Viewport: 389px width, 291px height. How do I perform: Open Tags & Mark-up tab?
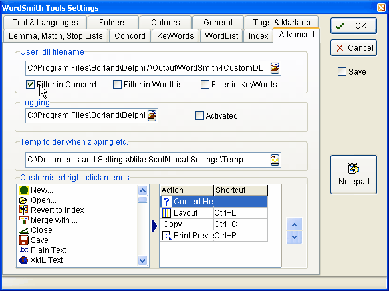tap(281, 23)
